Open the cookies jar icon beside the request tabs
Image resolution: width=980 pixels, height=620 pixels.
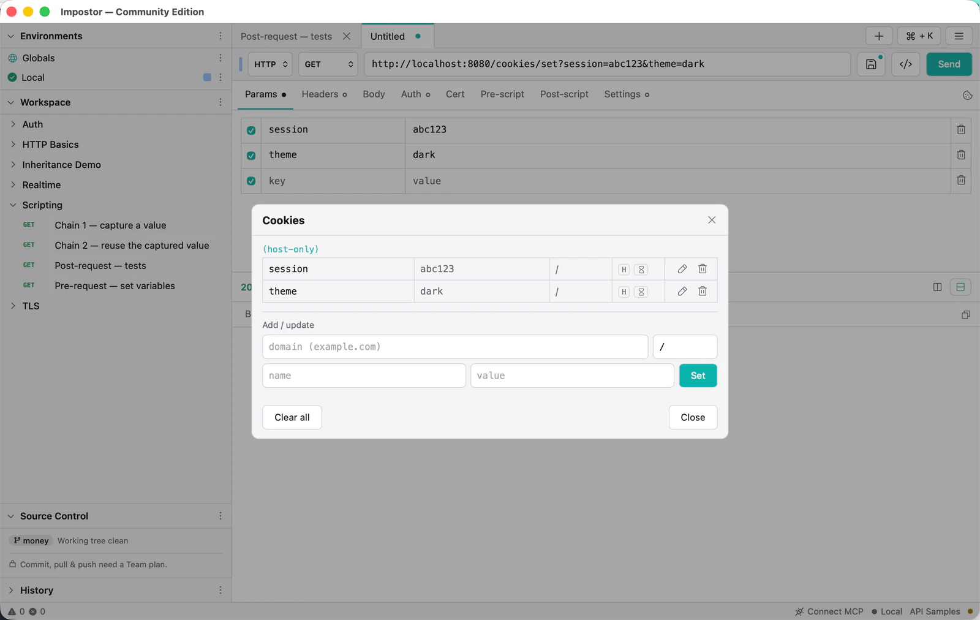[968, 95]
